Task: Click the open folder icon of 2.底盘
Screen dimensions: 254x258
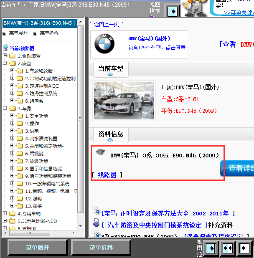Action: click(12, 63)
